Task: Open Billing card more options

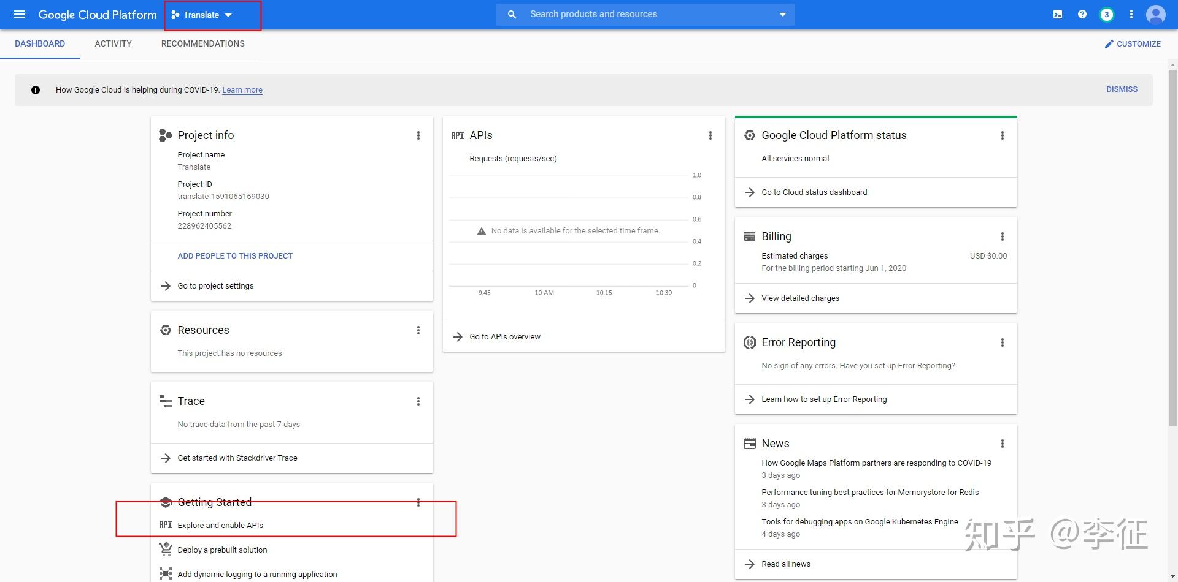Action: pos(1003,236)
